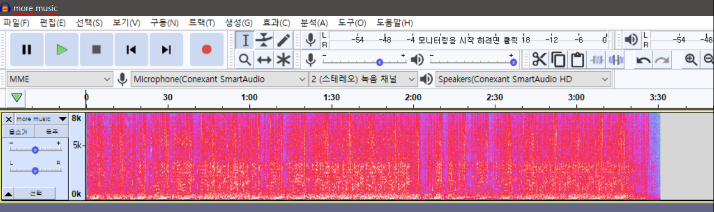The width and height of the screenshot is (714, 212).
Task: Click the Zoom In magnifier icon
Action: click(691, 59)
